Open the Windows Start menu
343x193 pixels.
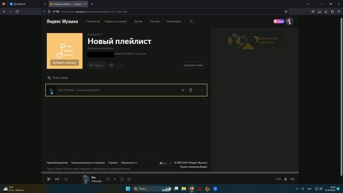tap(128, 189)
